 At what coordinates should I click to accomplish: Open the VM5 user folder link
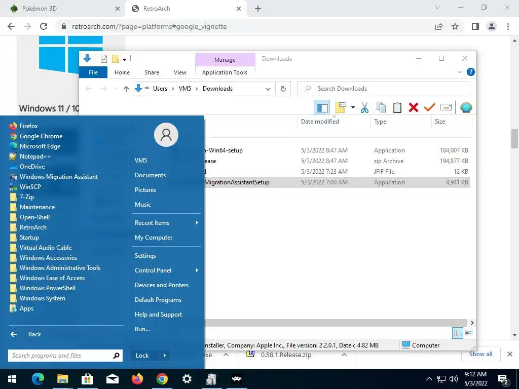pos(141,161)
